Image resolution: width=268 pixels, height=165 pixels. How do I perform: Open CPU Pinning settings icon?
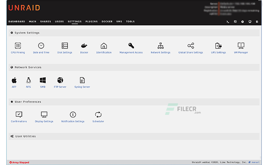[18, 46]
